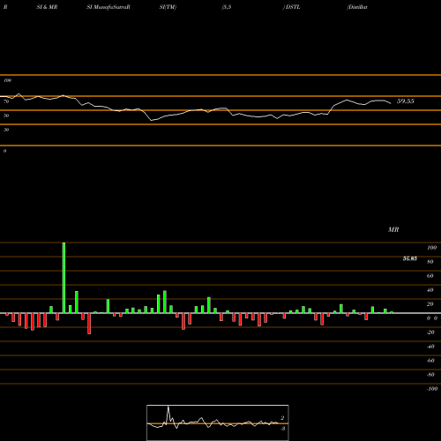Click the tallest green bar in MR chart
The height and width of the screenshot is (441, 441).
point(64,278)
